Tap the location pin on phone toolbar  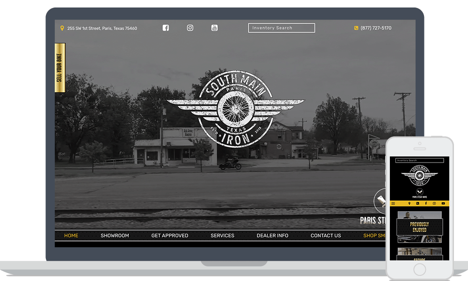pos(409,203)
